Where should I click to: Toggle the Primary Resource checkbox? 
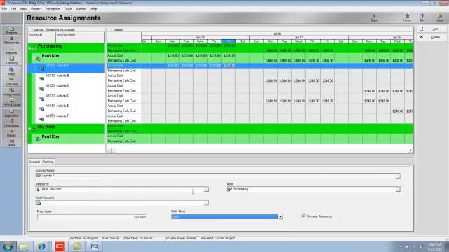point(304,216)
